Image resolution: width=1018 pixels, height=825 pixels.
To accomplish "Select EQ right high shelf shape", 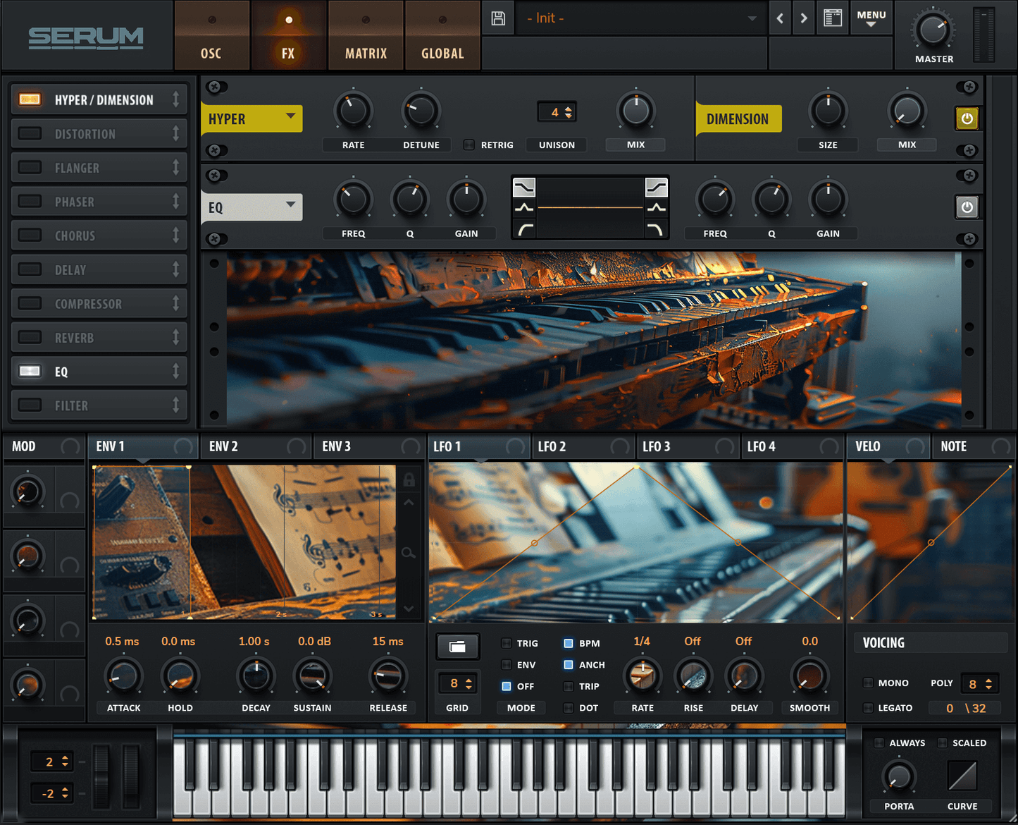I will click(x=656, y=187).
